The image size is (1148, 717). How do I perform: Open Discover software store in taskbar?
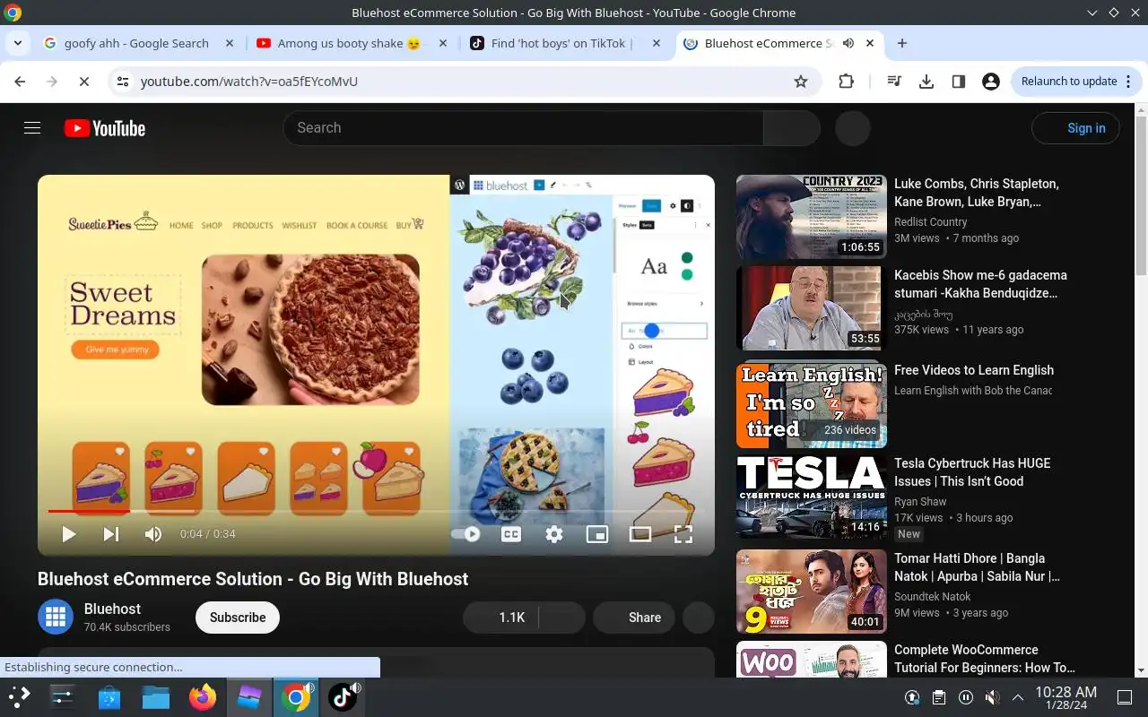pos(109,696)
